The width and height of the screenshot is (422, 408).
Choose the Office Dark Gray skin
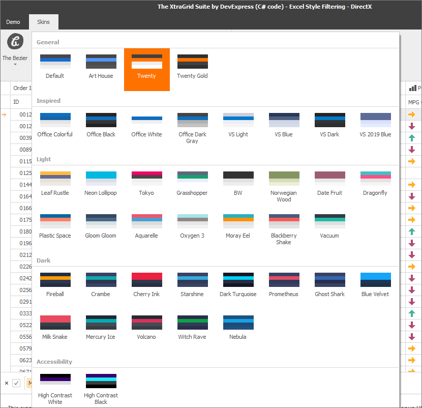pos(192,128)
